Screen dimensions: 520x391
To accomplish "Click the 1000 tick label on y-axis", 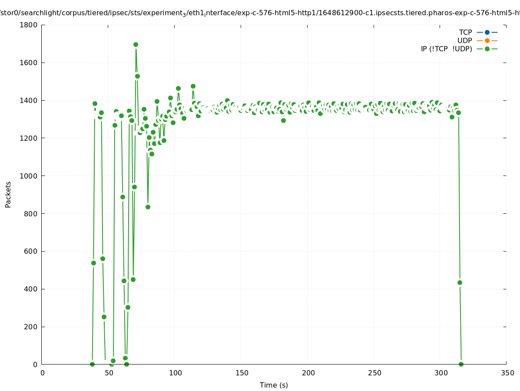I will click(29, 176).
